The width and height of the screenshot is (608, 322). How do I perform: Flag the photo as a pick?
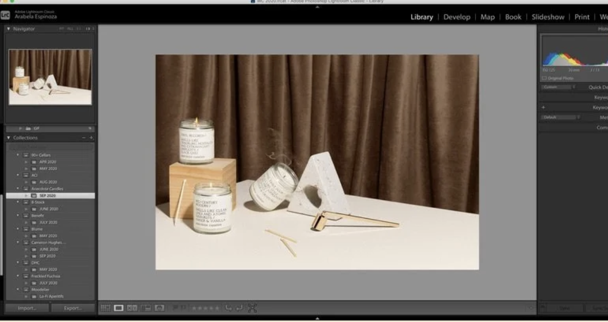click(175, 308)
